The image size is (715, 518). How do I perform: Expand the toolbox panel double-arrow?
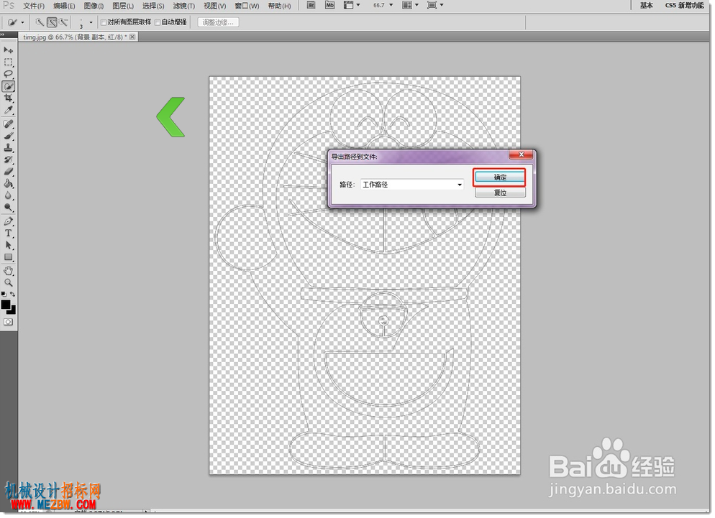click(x=2, y=34)
